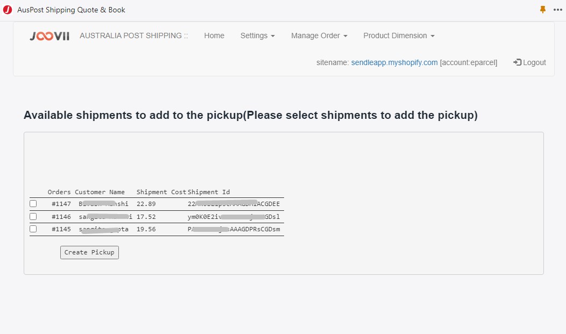The width and height of the screenshot is (566, 334).
Task: Click the Logout arrow icon
Action: 518,62
